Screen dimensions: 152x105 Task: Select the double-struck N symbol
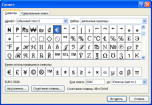(x=105, y=47)
